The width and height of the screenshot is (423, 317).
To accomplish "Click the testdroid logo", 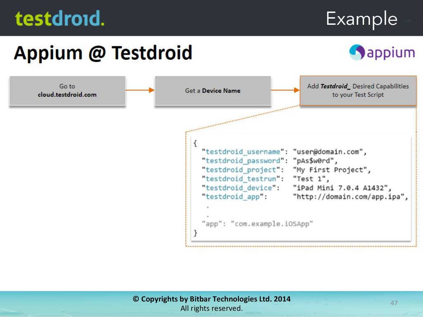I will click(x=59, y=18).
